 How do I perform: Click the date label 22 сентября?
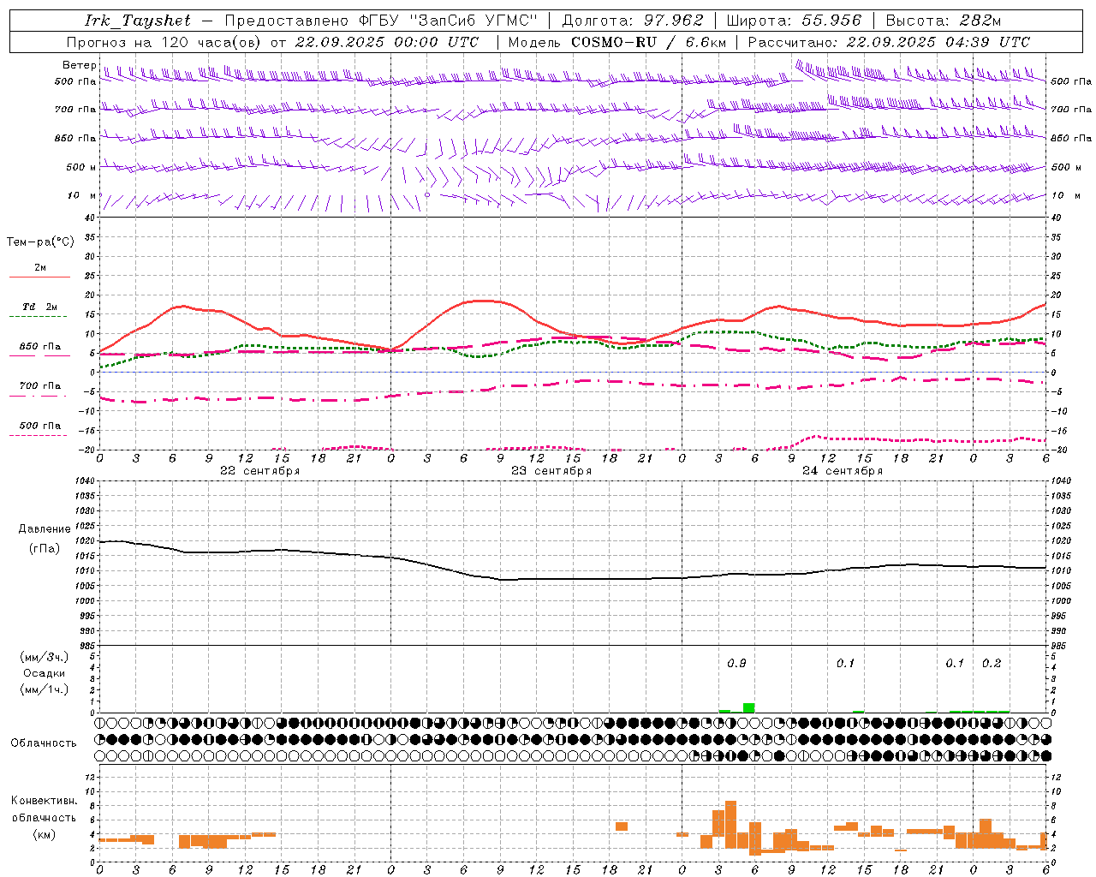click(x=260, y=470)
